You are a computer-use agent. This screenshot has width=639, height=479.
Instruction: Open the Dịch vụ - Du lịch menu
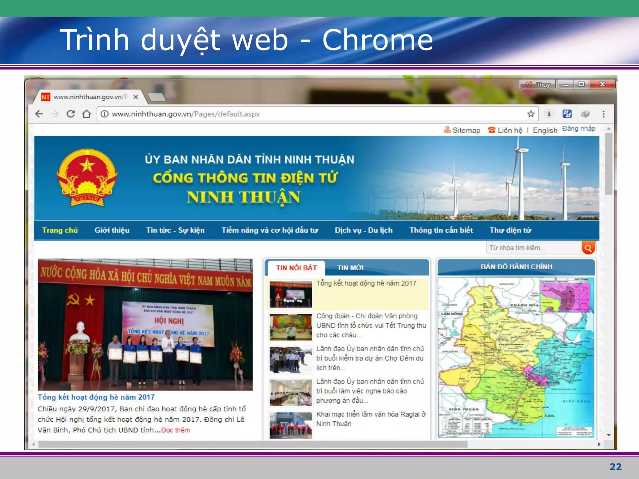363,230
